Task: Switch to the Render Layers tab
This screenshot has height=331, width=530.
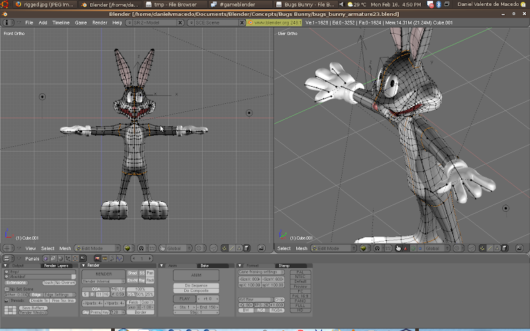Action: pos(56,265)
